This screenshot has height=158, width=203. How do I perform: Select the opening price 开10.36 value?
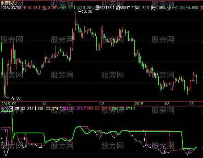tap(31, 8)
